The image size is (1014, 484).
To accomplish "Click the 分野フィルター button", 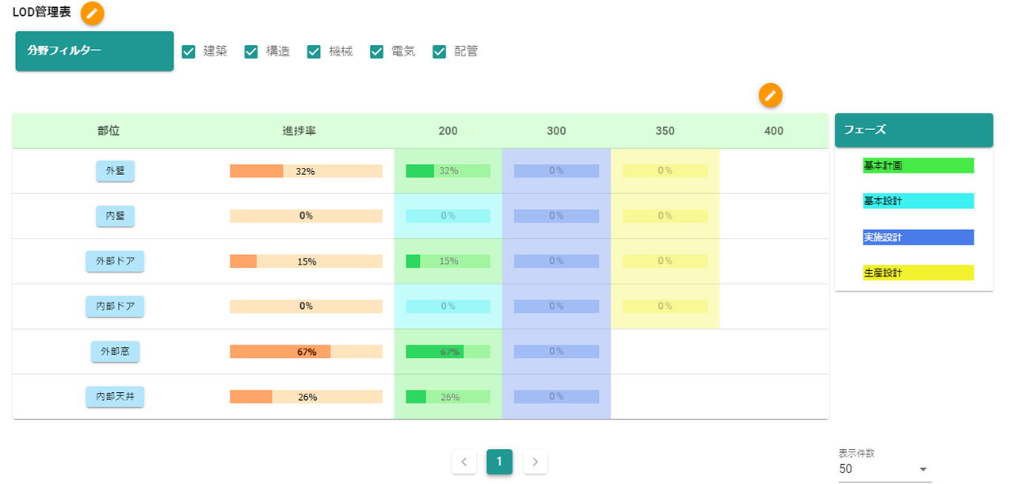I will (x=94, y=51).
